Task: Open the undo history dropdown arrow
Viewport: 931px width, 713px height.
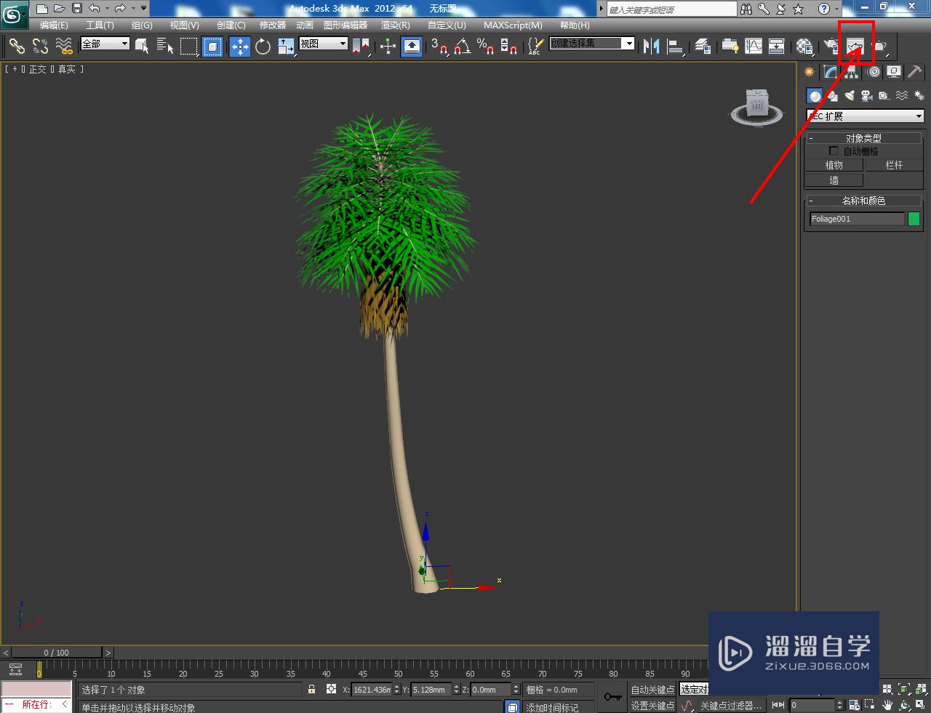Action: click(107, 9)
